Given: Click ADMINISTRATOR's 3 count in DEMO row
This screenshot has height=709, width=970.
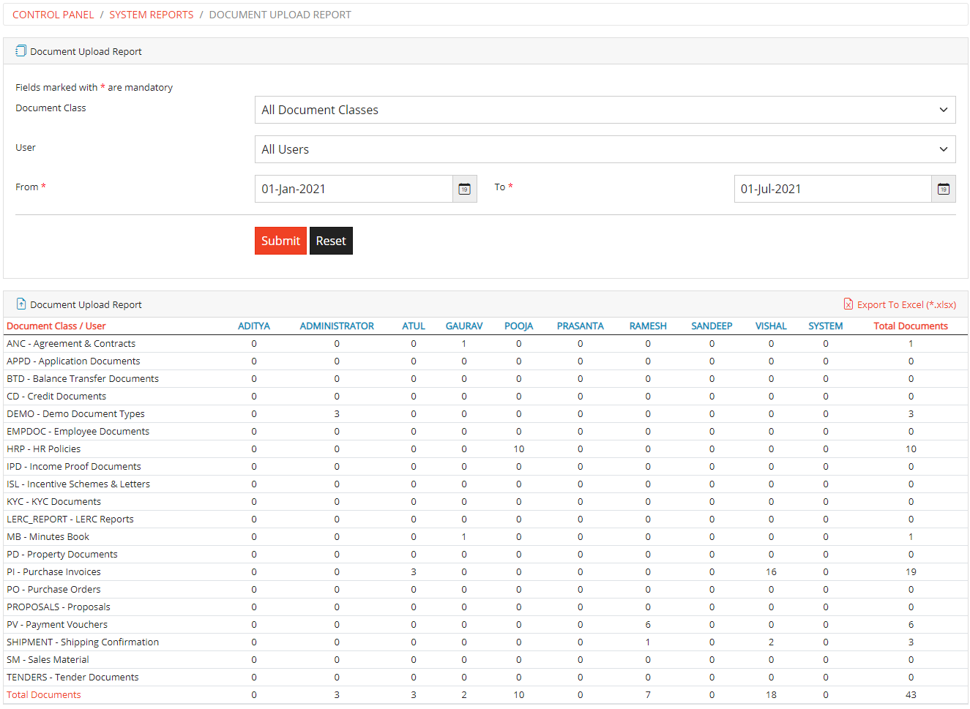Looking at the screenshot, I should tap(337, 414).
